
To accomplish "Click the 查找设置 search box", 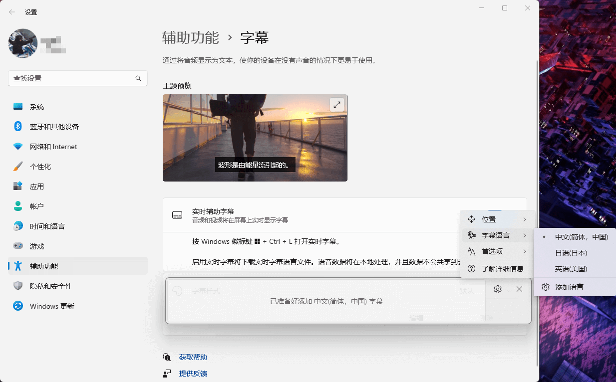I will click(77, 78).
